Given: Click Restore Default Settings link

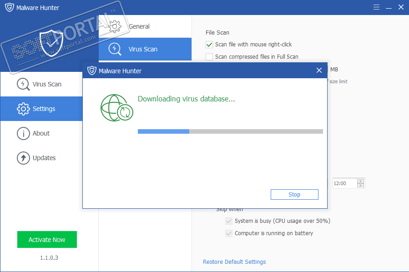Looking at the screenshot, I should pyautogui.click(x=234, y=262).
